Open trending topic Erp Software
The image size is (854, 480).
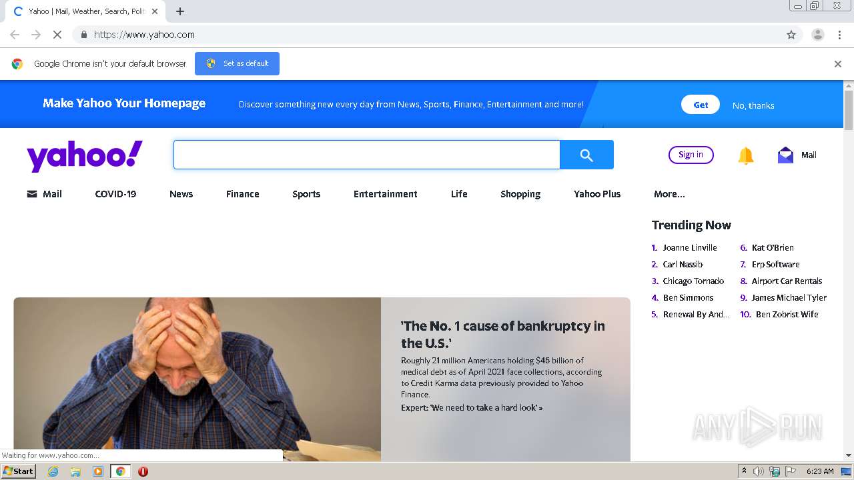point(775,264)
